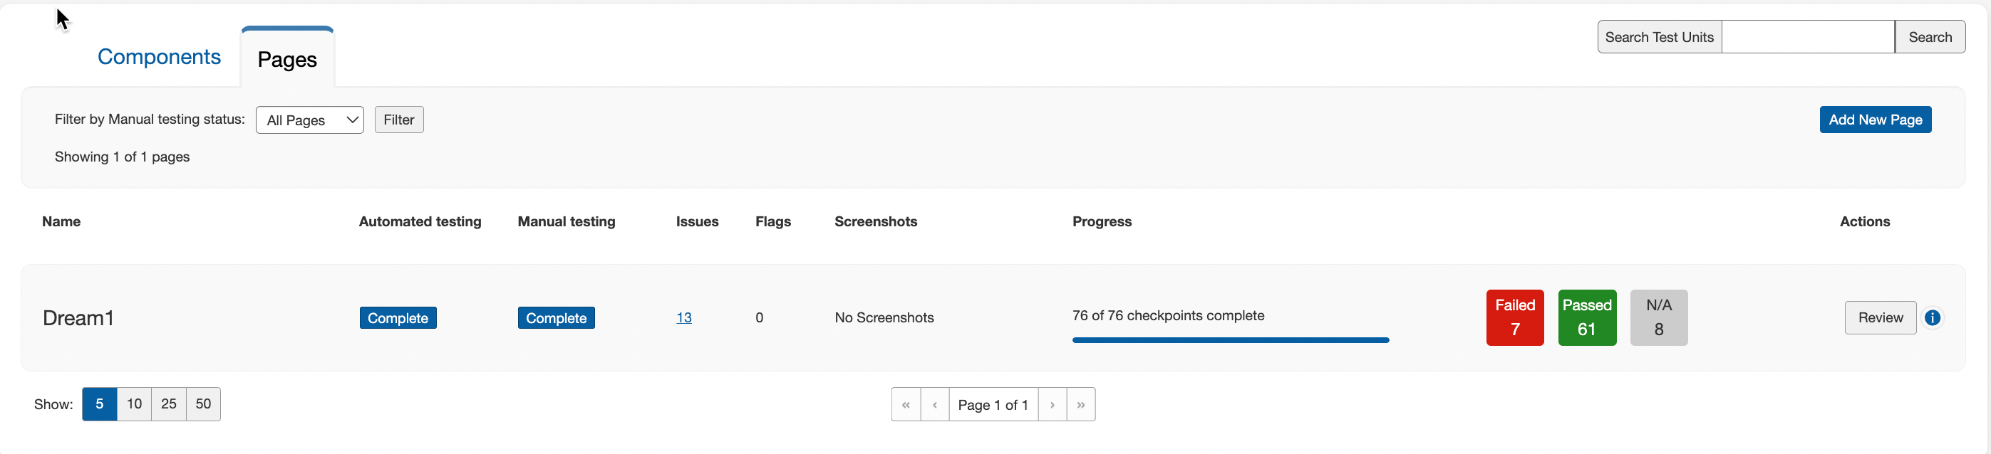Go to first page with double-left arrow
Viewport: 1991px width, 454px height.
[x=906, y=405]
